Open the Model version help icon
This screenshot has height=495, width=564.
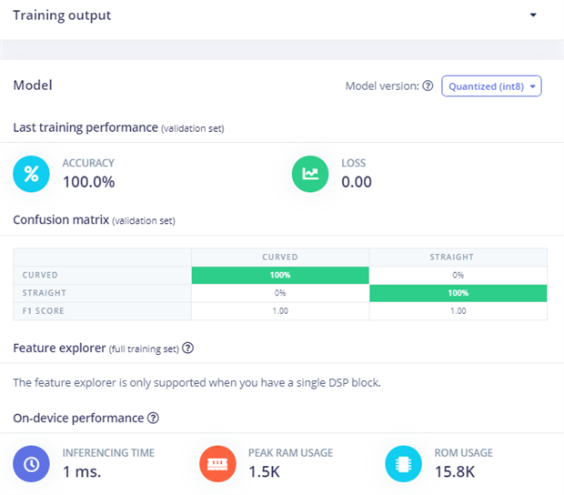[x=428, y=86]
